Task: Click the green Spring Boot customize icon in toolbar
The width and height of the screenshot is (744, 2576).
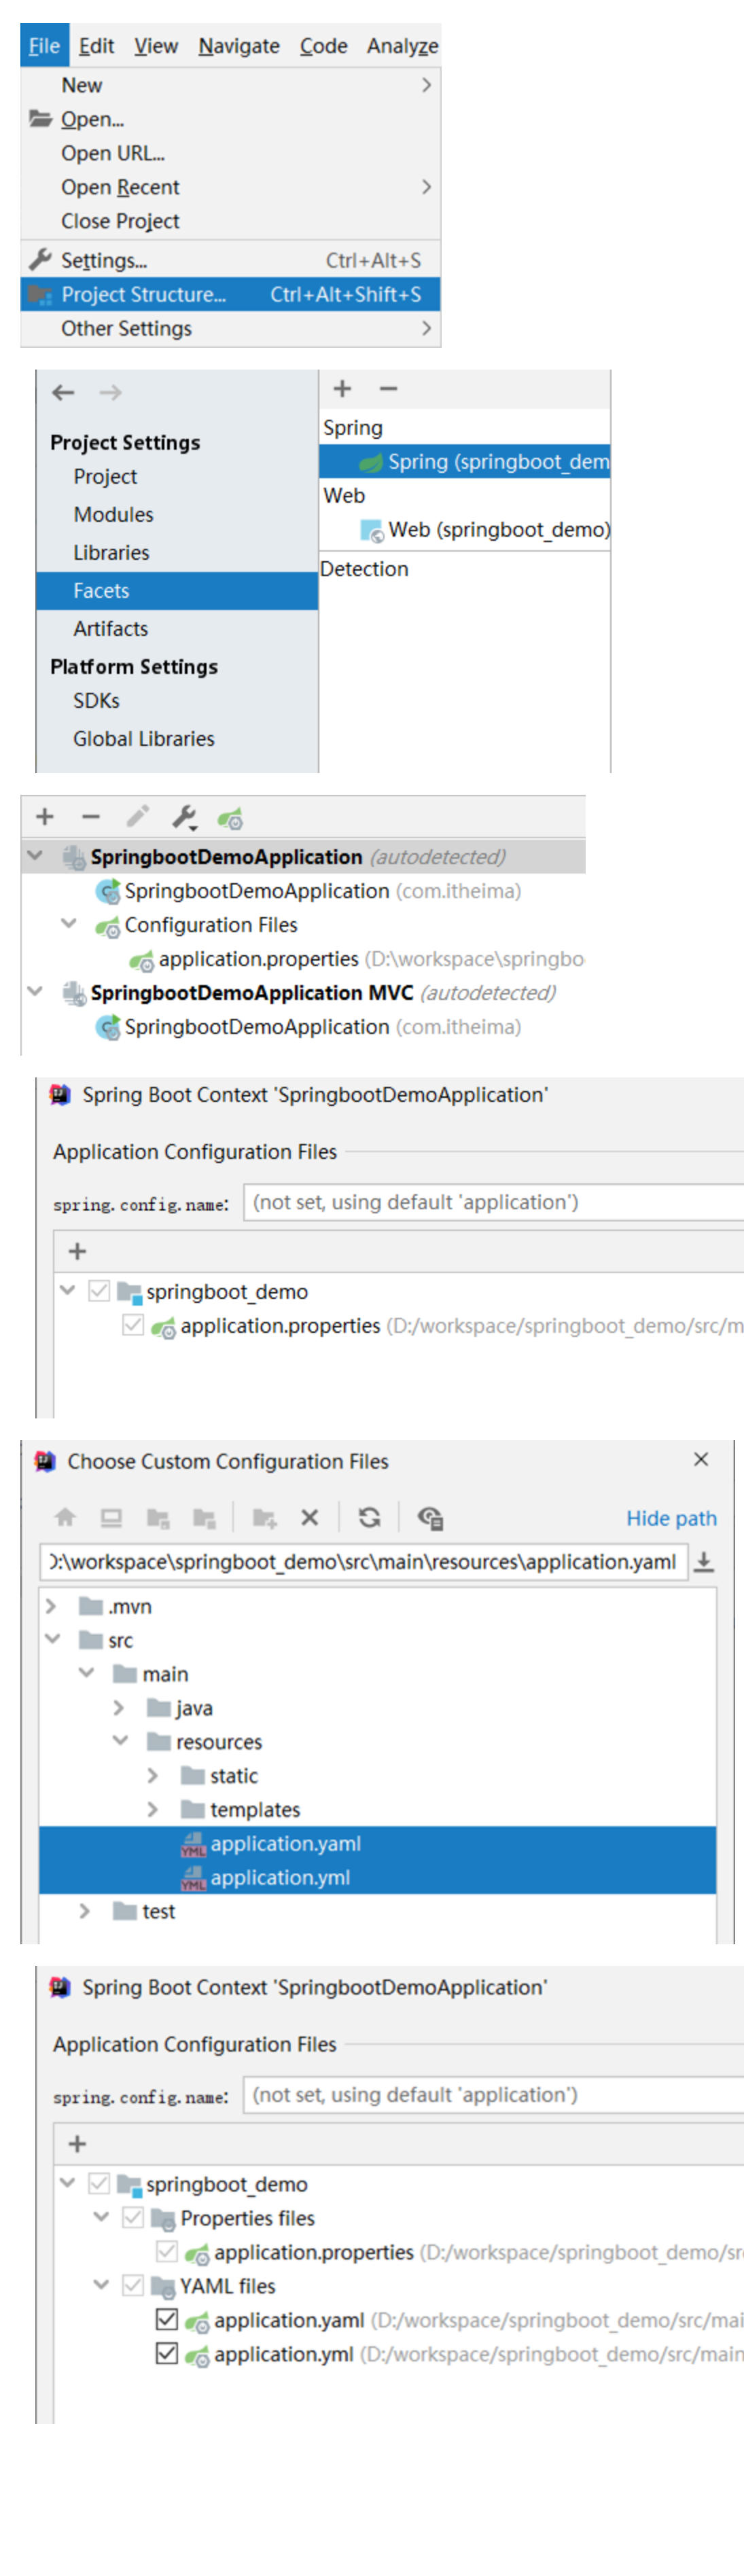Action: [230, 818]
